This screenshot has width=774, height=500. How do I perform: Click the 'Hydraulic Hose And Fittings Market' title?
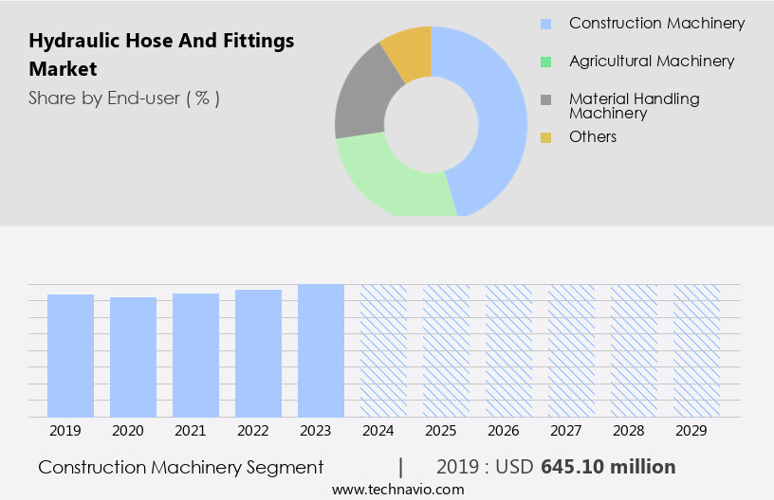[x=161, y=54]
